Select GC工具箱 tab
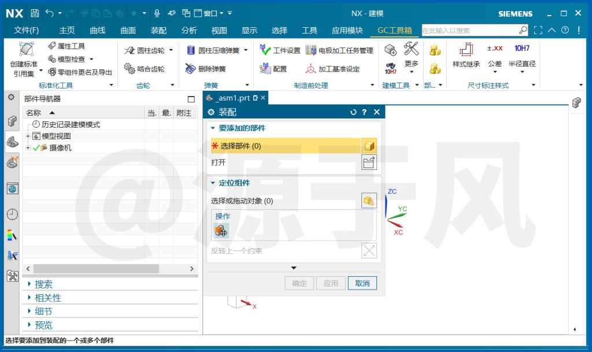The image size is (592, 352). pyautogui.click(x=394, y=30)
